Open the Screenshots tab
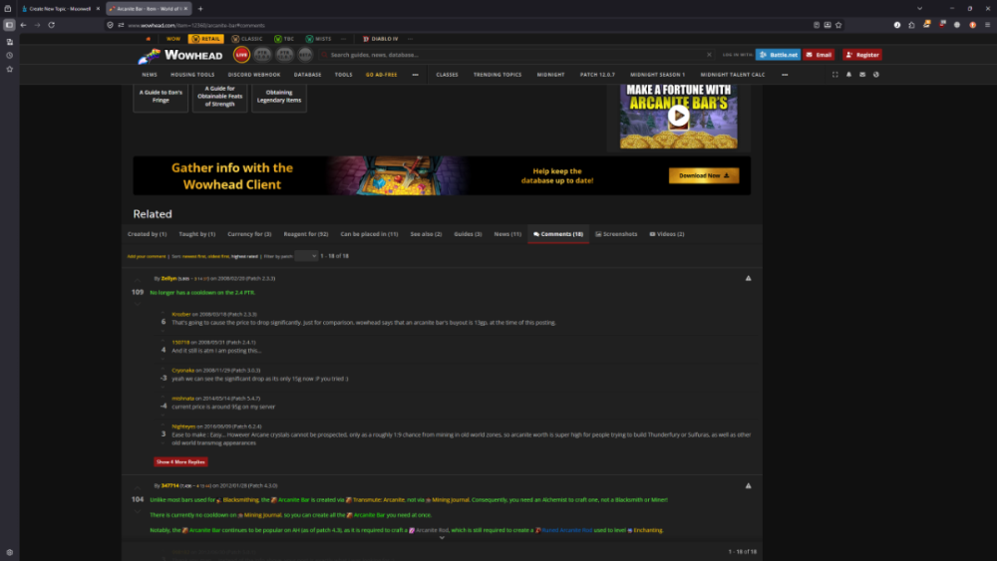997x561 pixels. point(616,234)
